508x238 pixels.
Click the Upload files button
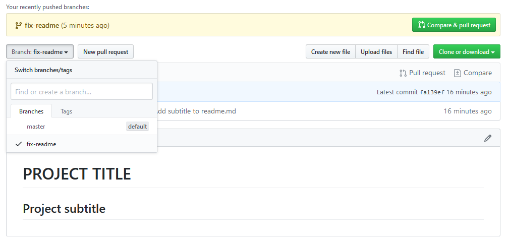point(376,52)
